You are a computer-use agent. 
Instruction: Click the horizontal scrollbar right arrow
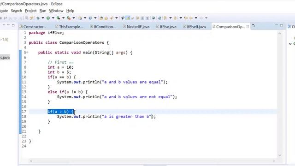(x=274, y=161)
